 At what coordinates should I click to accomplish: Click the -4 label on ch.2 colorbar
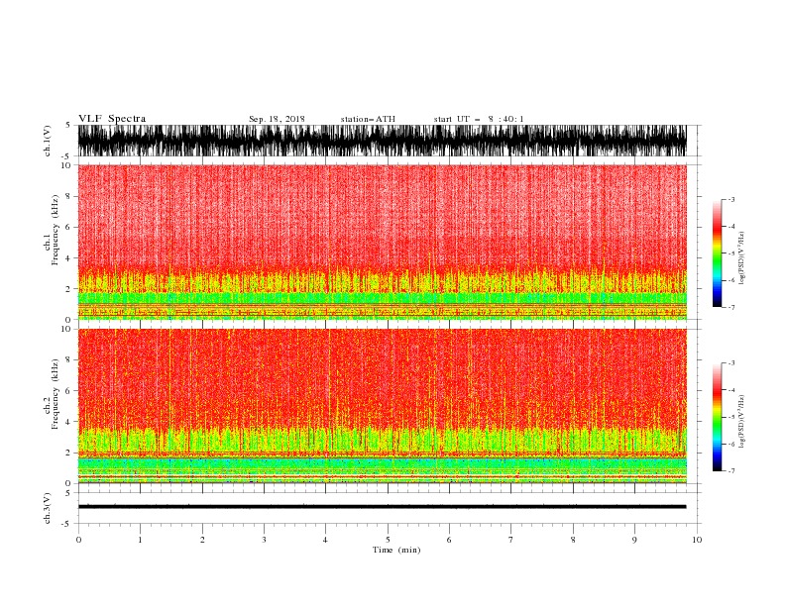pos(730,390)
